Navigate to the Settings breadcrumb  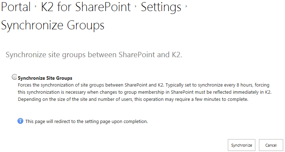[161, 7]
